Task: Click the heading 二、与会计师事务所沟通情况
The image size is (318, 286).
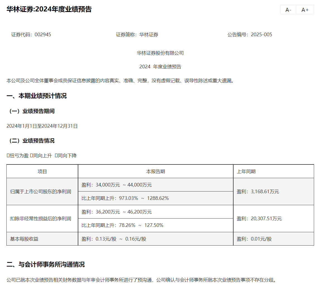Action: pyautogui.click(x=46, y=265)
